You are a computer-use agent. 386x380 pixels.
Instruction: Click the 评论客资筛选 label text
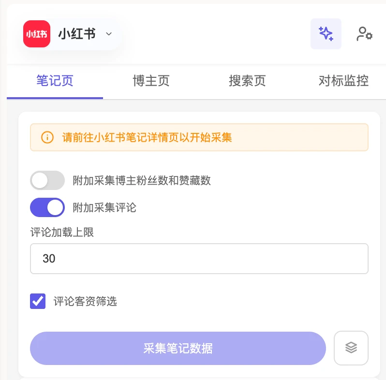[x=85, y=301]
